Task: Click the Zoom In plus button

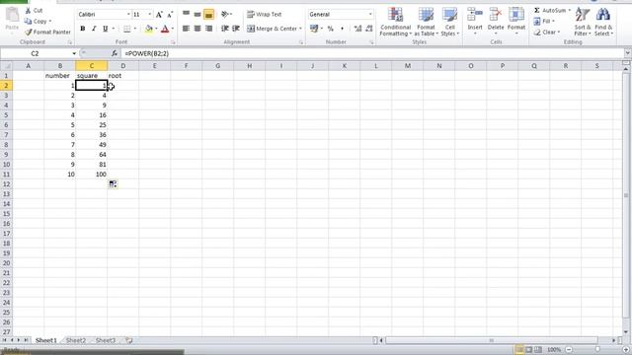Action: (626, 350)
